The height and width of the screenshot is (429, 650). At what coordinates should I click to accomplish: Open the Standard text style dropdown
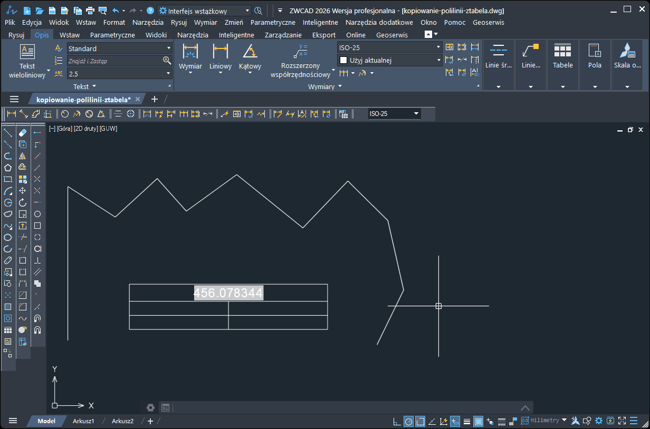(119, 48)
